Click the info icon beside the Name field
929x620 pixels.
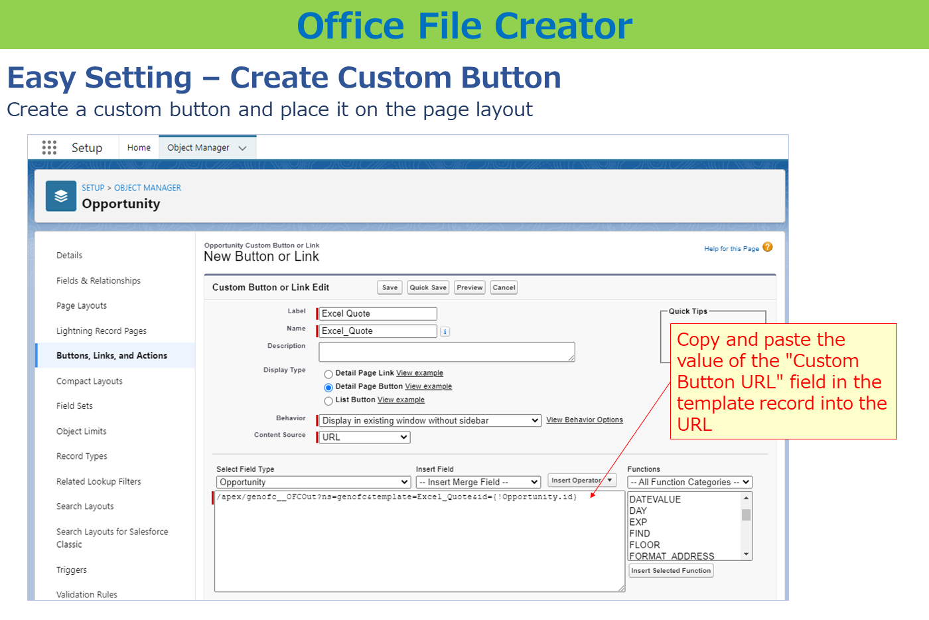[445, 331]
